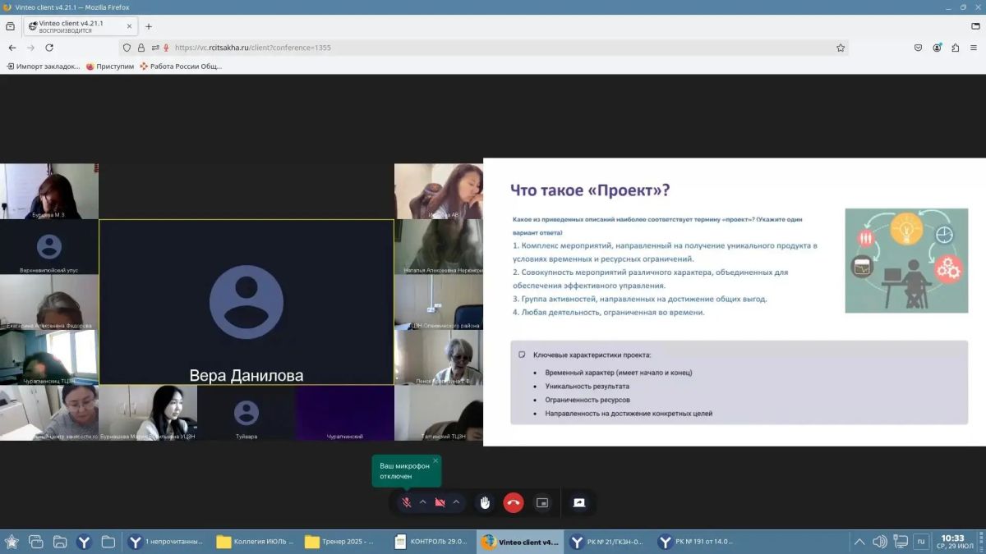The image size is (986, 554).
Task: Select Чурапчинский participant tile
Action: click(x=345, y=414)
